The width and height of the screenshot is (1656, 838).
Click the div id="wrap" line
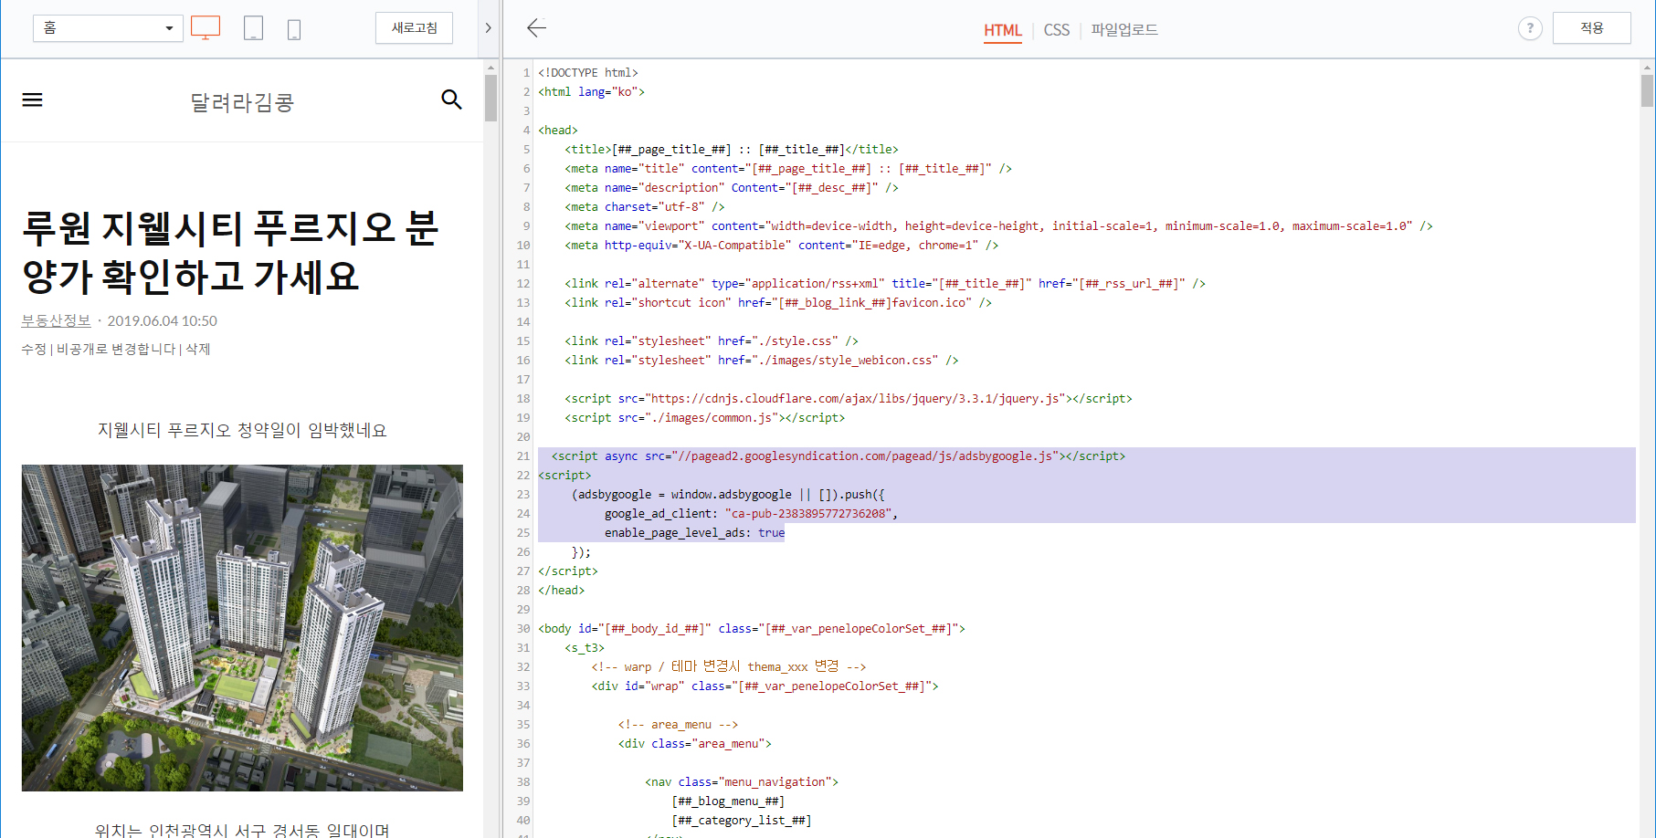(x=765, y=686)
